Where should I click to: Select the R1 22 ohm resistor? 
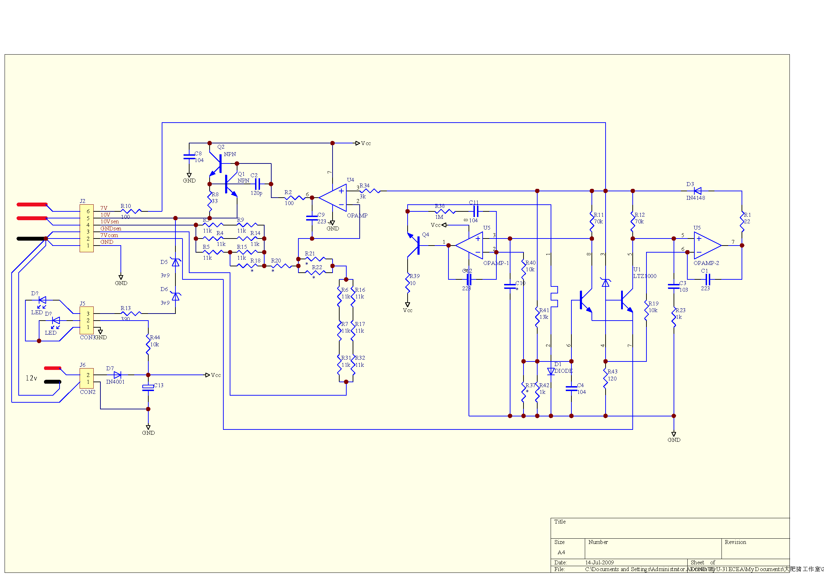click(x=742, y=222)
